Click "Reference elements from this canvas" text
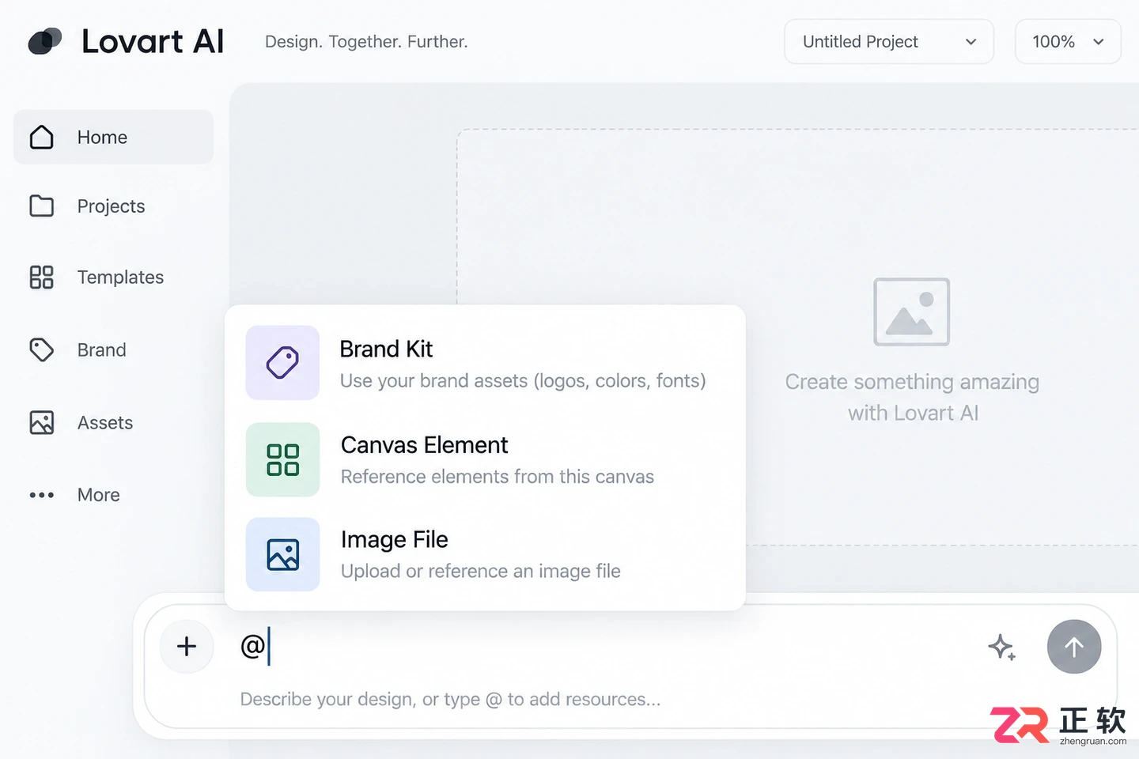The image size is (1139, 759). pyautogui.click(x=498, y=477)
